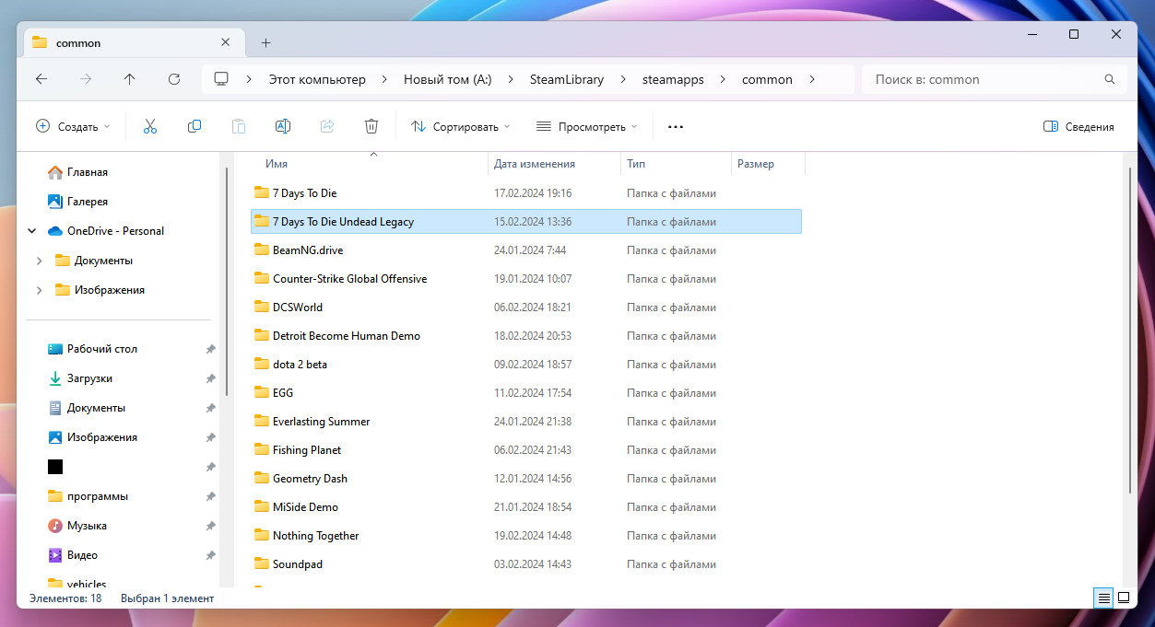Expand the Документы node under OneDrive
Image resolution: width=1155 pixels, height=627 pixels.
[39, 261]
